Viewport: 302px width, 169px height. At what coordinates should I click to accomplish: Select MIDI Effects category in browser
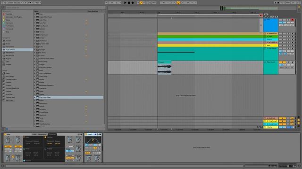10,53
